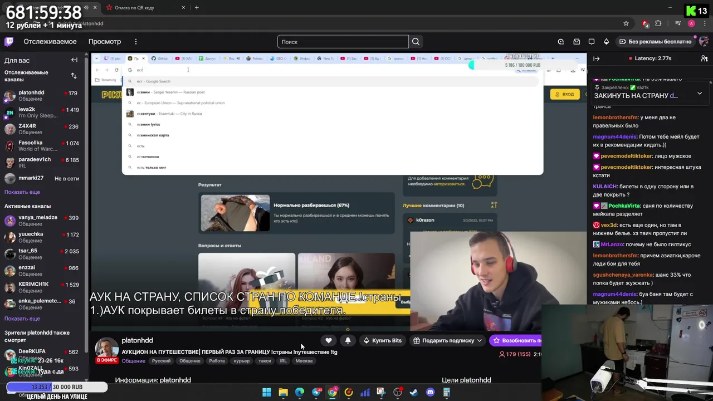Open Windows Start menu
This screenshot has height=401, width=713.
coord(267,392)
